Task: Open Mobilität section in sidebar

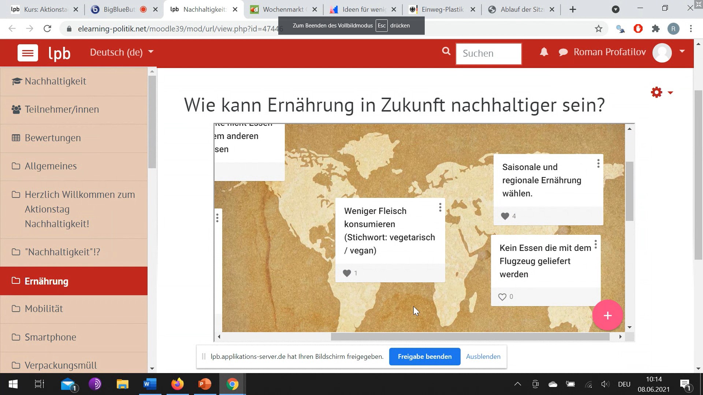Action: [44, 309]
